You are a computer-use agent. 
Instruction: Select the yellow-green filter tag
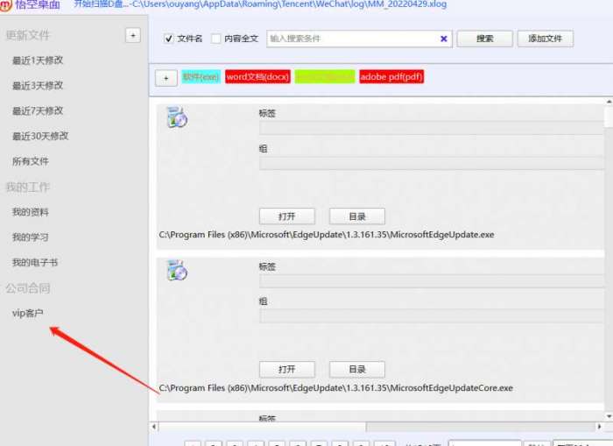[325, 77]
